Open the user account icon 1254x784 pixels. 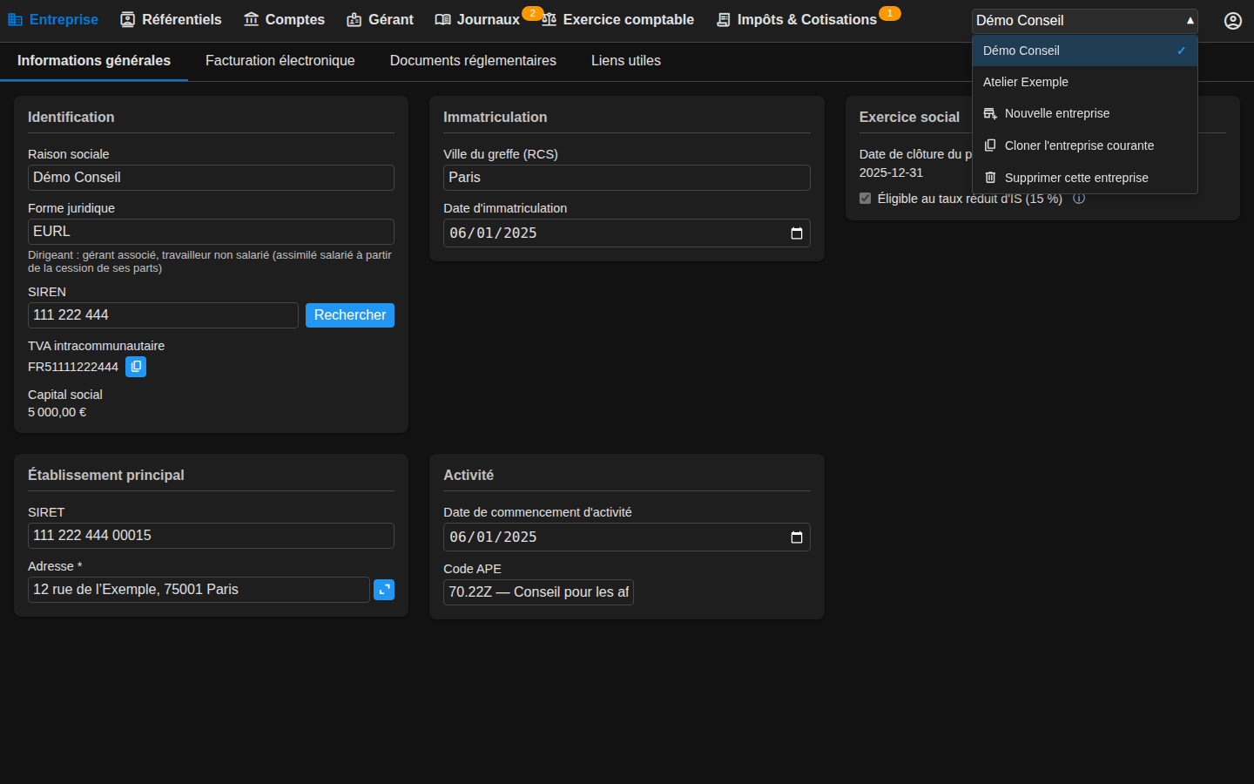coord(1233,20)
